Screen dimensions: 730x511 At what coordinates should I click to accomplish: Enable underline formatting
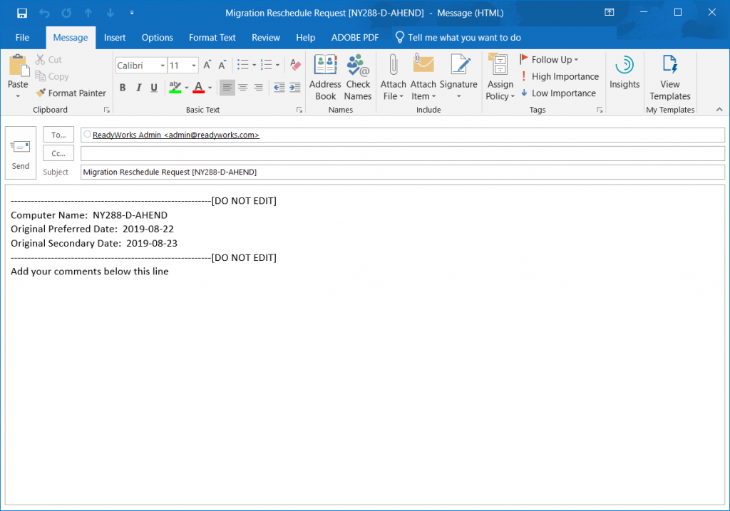click(x=153, y=87)
